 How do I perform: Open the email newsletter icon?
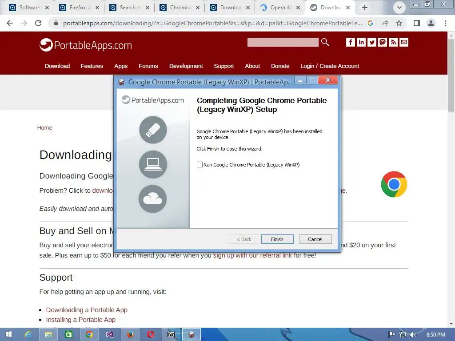pyautogui.click(x=404, y=42)
